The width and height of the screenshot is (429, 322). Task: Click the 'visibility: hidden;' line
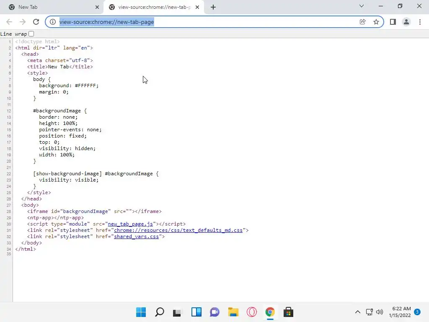tap(67, 148)
